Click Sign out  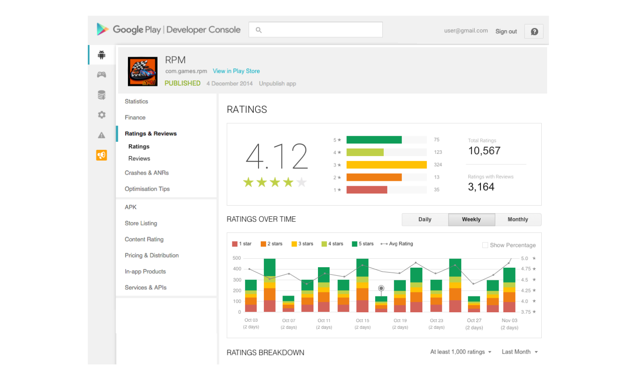[x=506, y=31]
